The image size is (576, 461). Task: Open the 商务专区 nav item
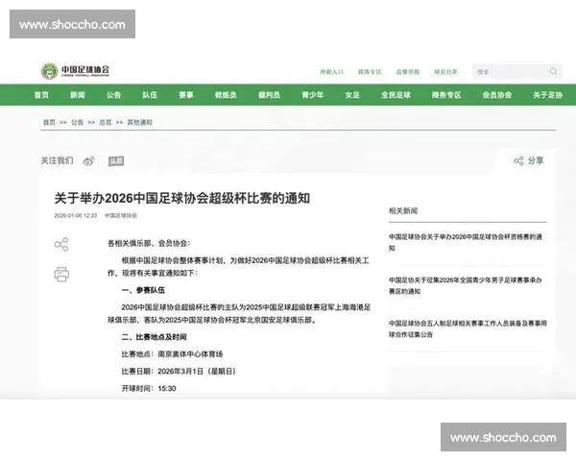click(446, 95)
